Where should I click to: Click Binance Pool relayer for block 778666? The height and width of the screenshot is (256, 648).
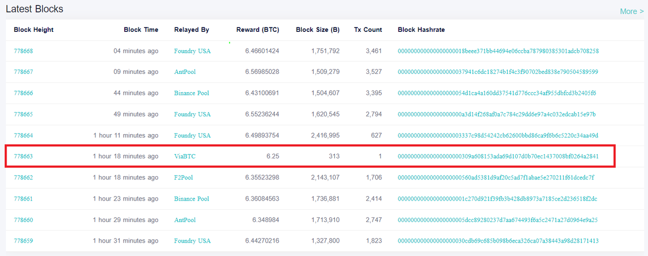pos(192,93)
